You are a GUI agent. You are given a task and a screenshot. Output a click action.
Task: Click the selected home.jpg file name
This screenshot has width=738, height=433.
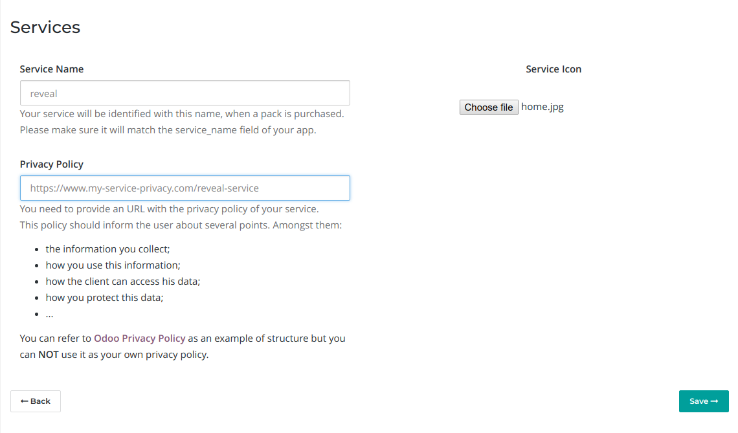pyautogui.click(x=542, y=107)
